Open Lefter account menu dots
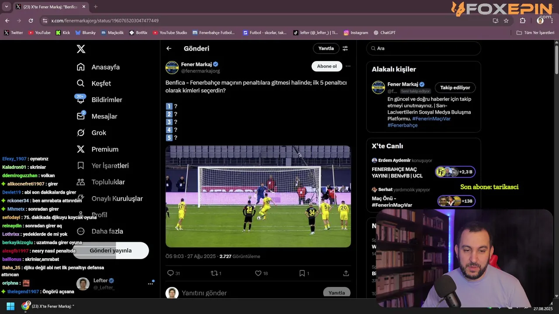 tap(150, 283)
